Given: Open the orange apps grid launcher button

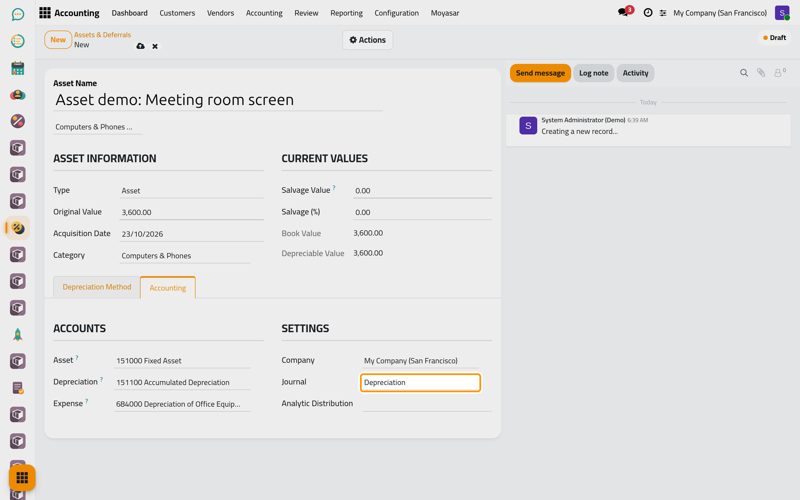Looking at the screenshot, I should click(22, 477).
